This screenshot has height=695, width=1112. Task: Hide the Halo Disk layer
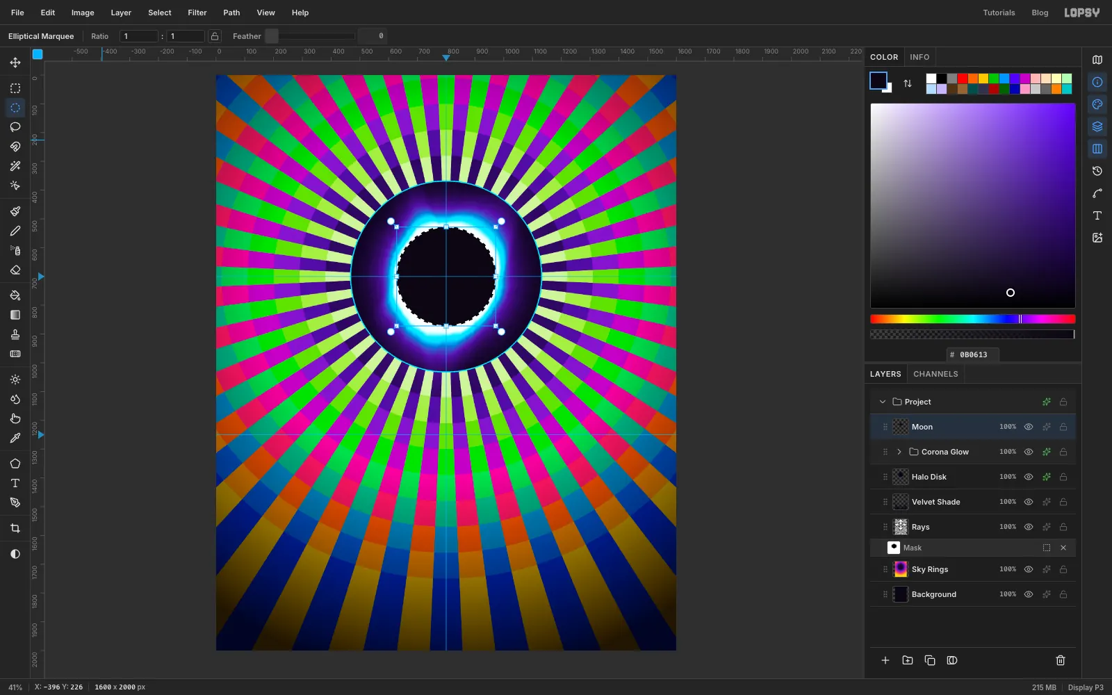coord(1029,477)
